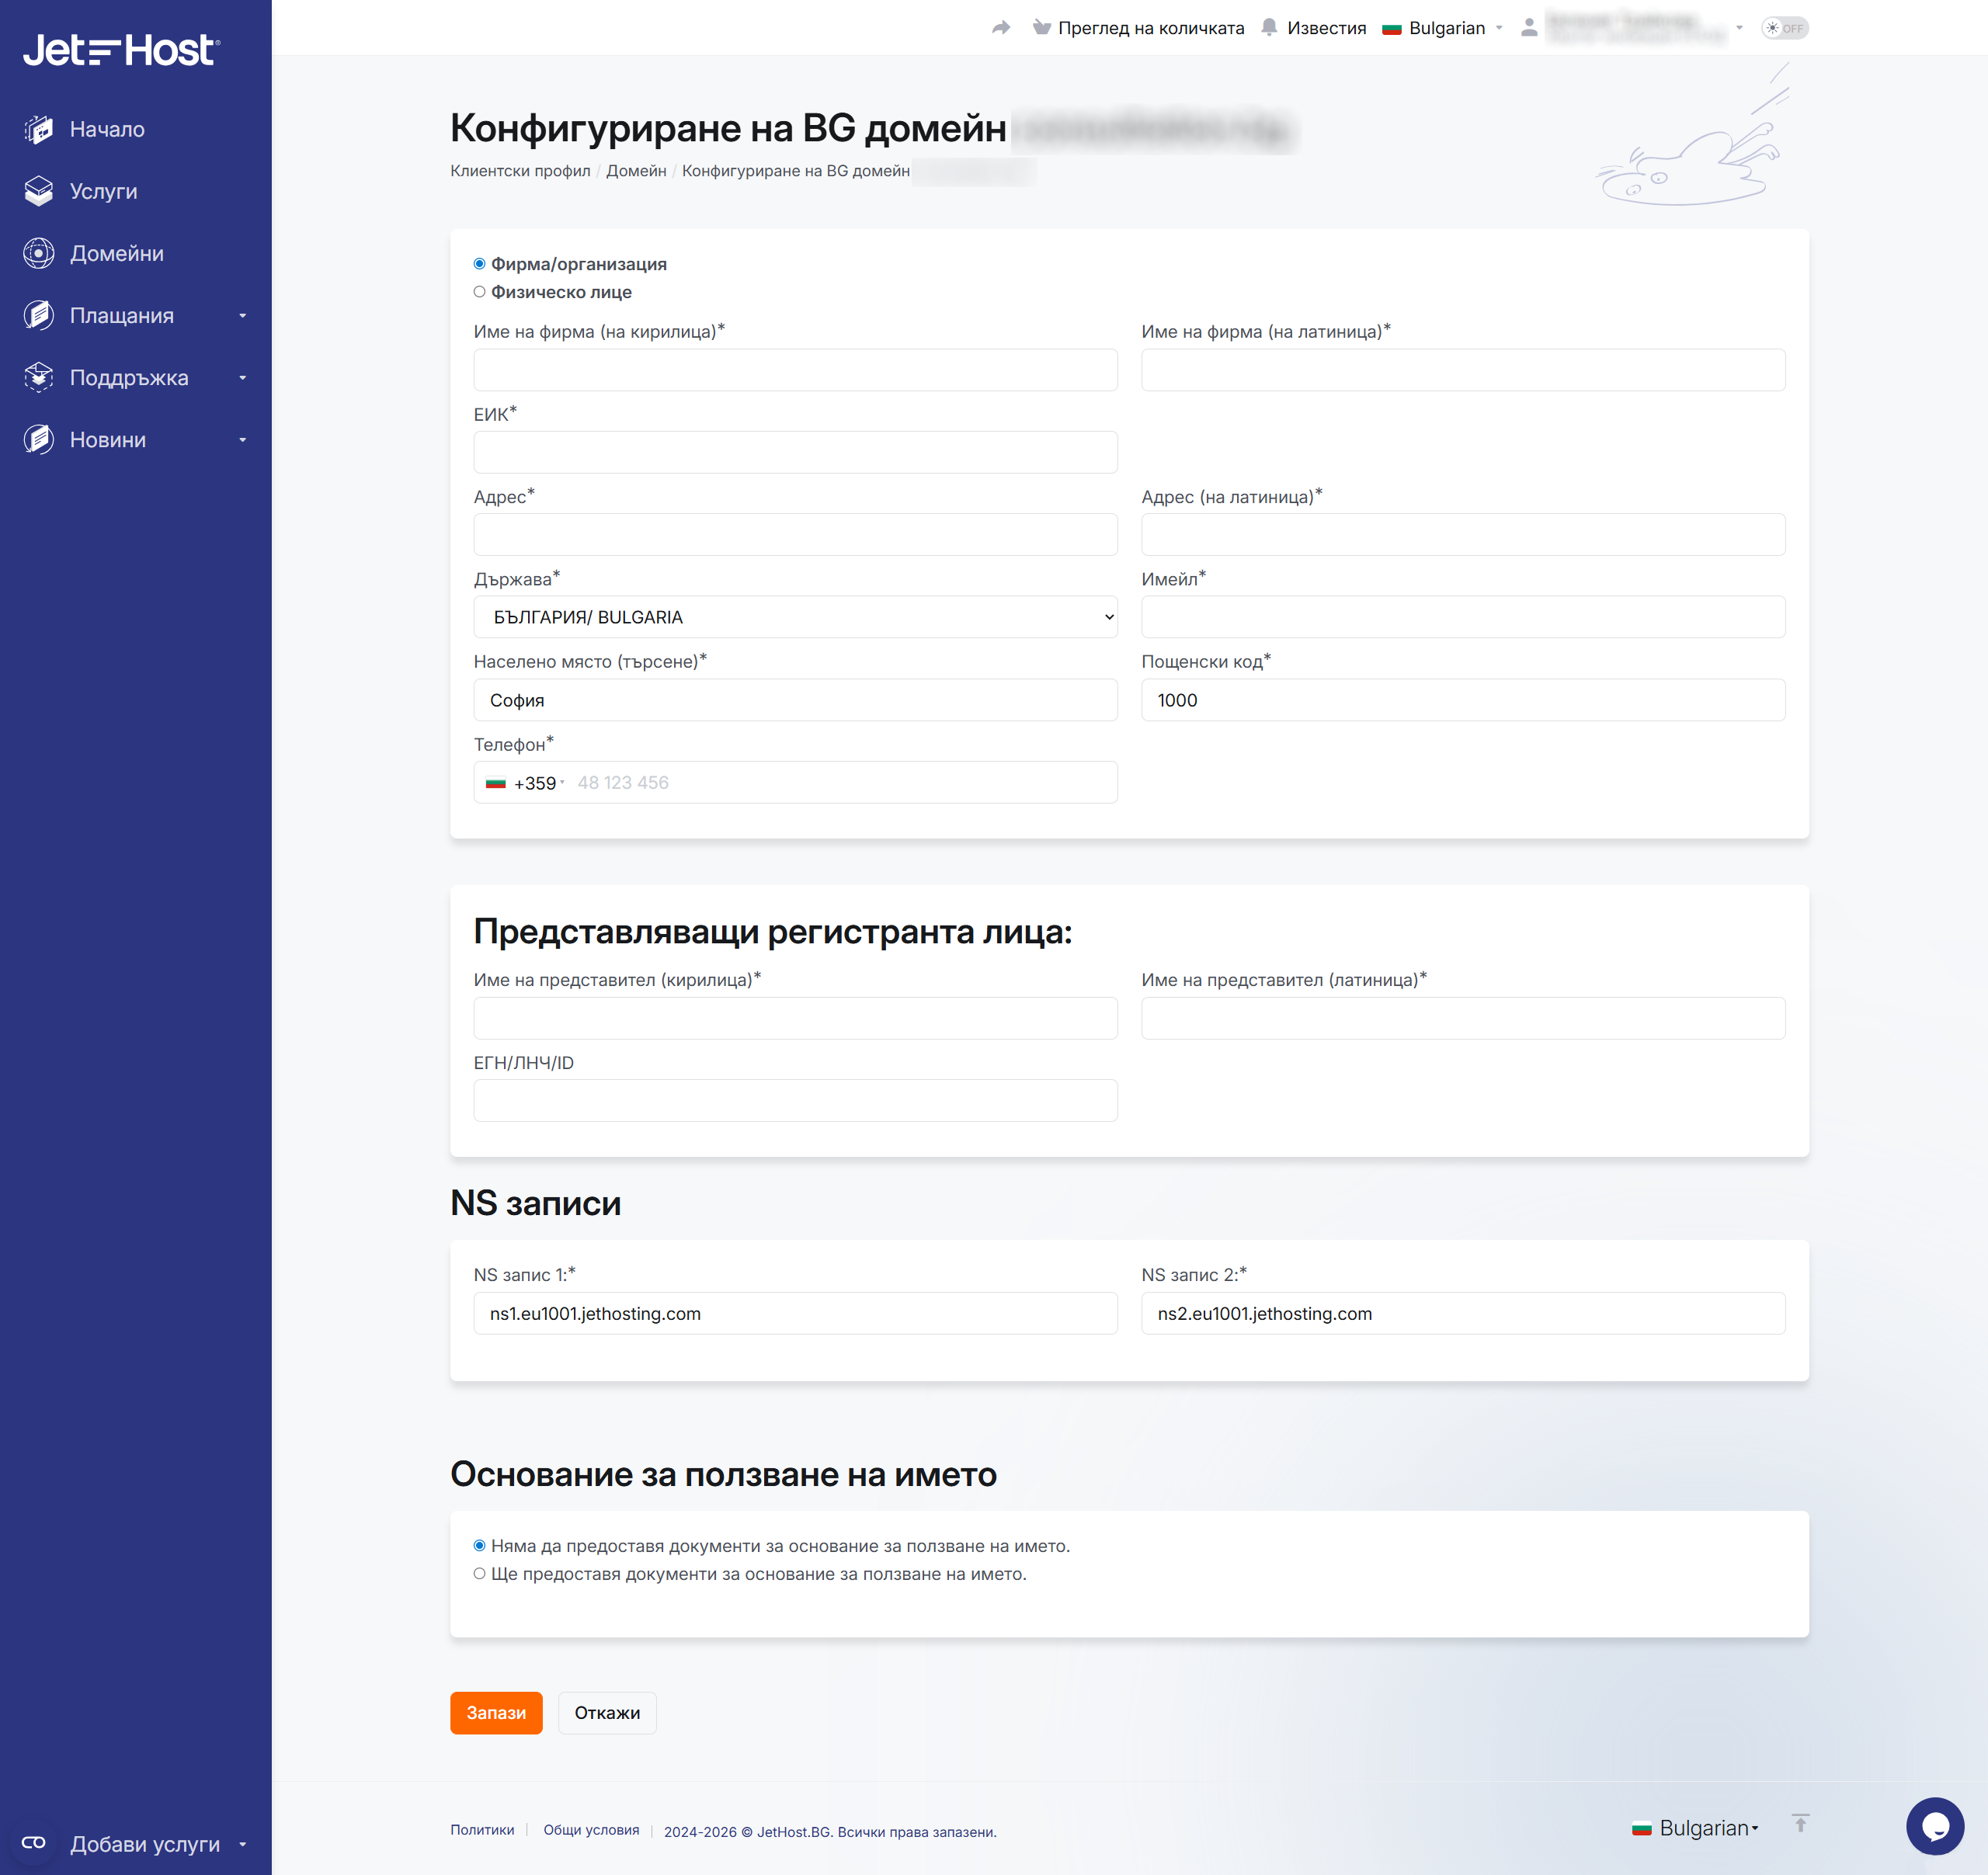
Task: Click the scroll-to-top arrow icon
Action: (x=1800, y=1824)
